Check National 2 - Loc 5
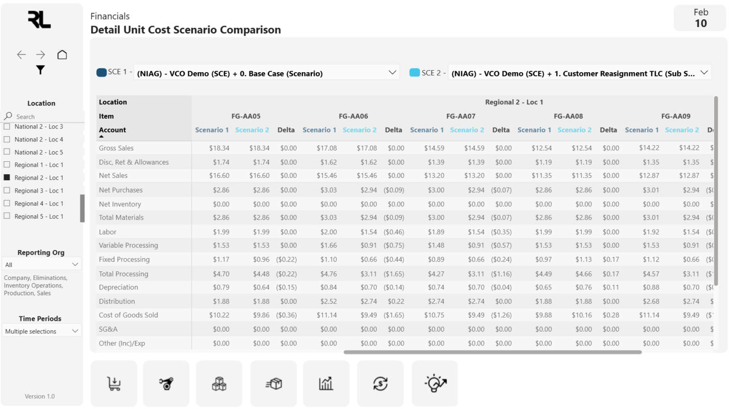 click(7, 152)
